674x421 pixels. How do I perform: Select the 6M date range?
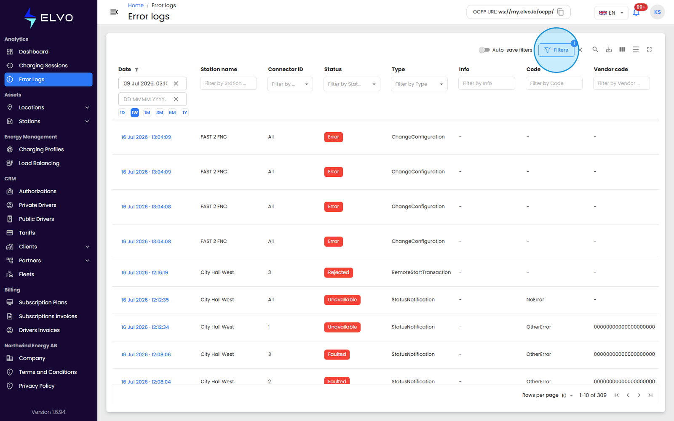pyautogui.click(x=172, y=112)
